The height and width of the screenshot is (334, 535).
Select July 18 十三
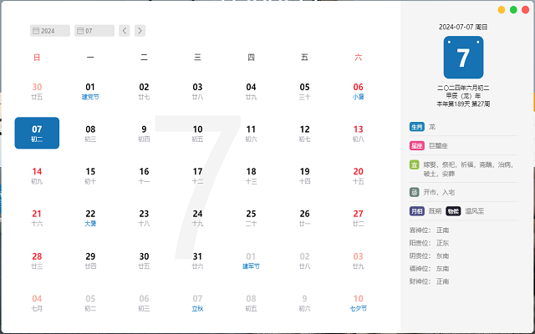pos(251,175)
